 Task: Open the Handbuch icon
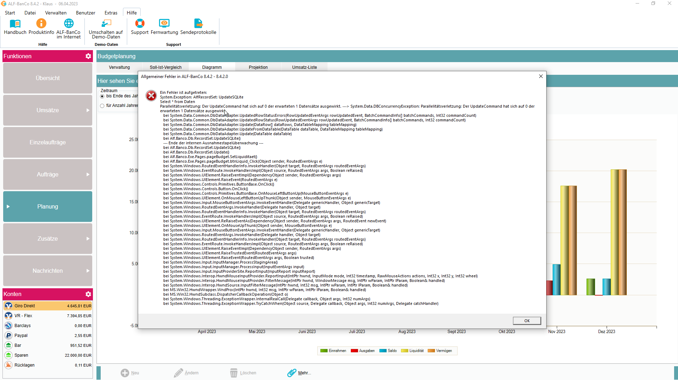[x=15, y=24]
